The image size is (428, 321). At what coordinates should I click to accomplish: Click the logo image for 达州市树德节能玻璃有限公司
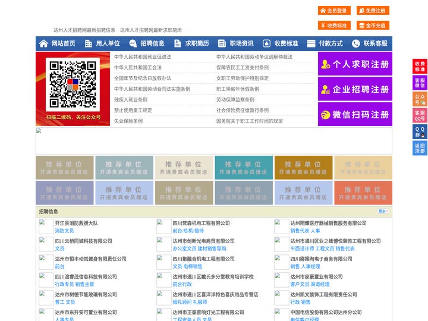[46, 298]
